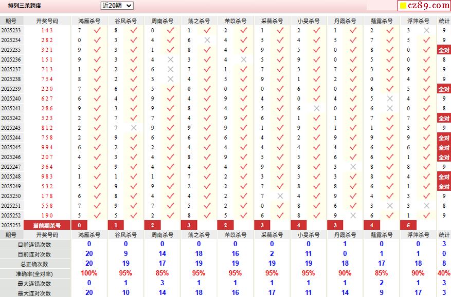Click the gray X for 周南杀号 in row 2025238
Image resolution: width=451 pixels, height=297 pixels.
[x=171, y=79]
